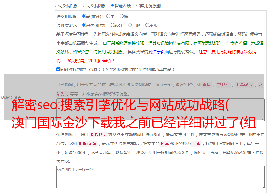Image resolution: width=268 pixels, height=194 pixels.
Task: Click the 收集>采集 example tag
Action: [x=87, y=144]
